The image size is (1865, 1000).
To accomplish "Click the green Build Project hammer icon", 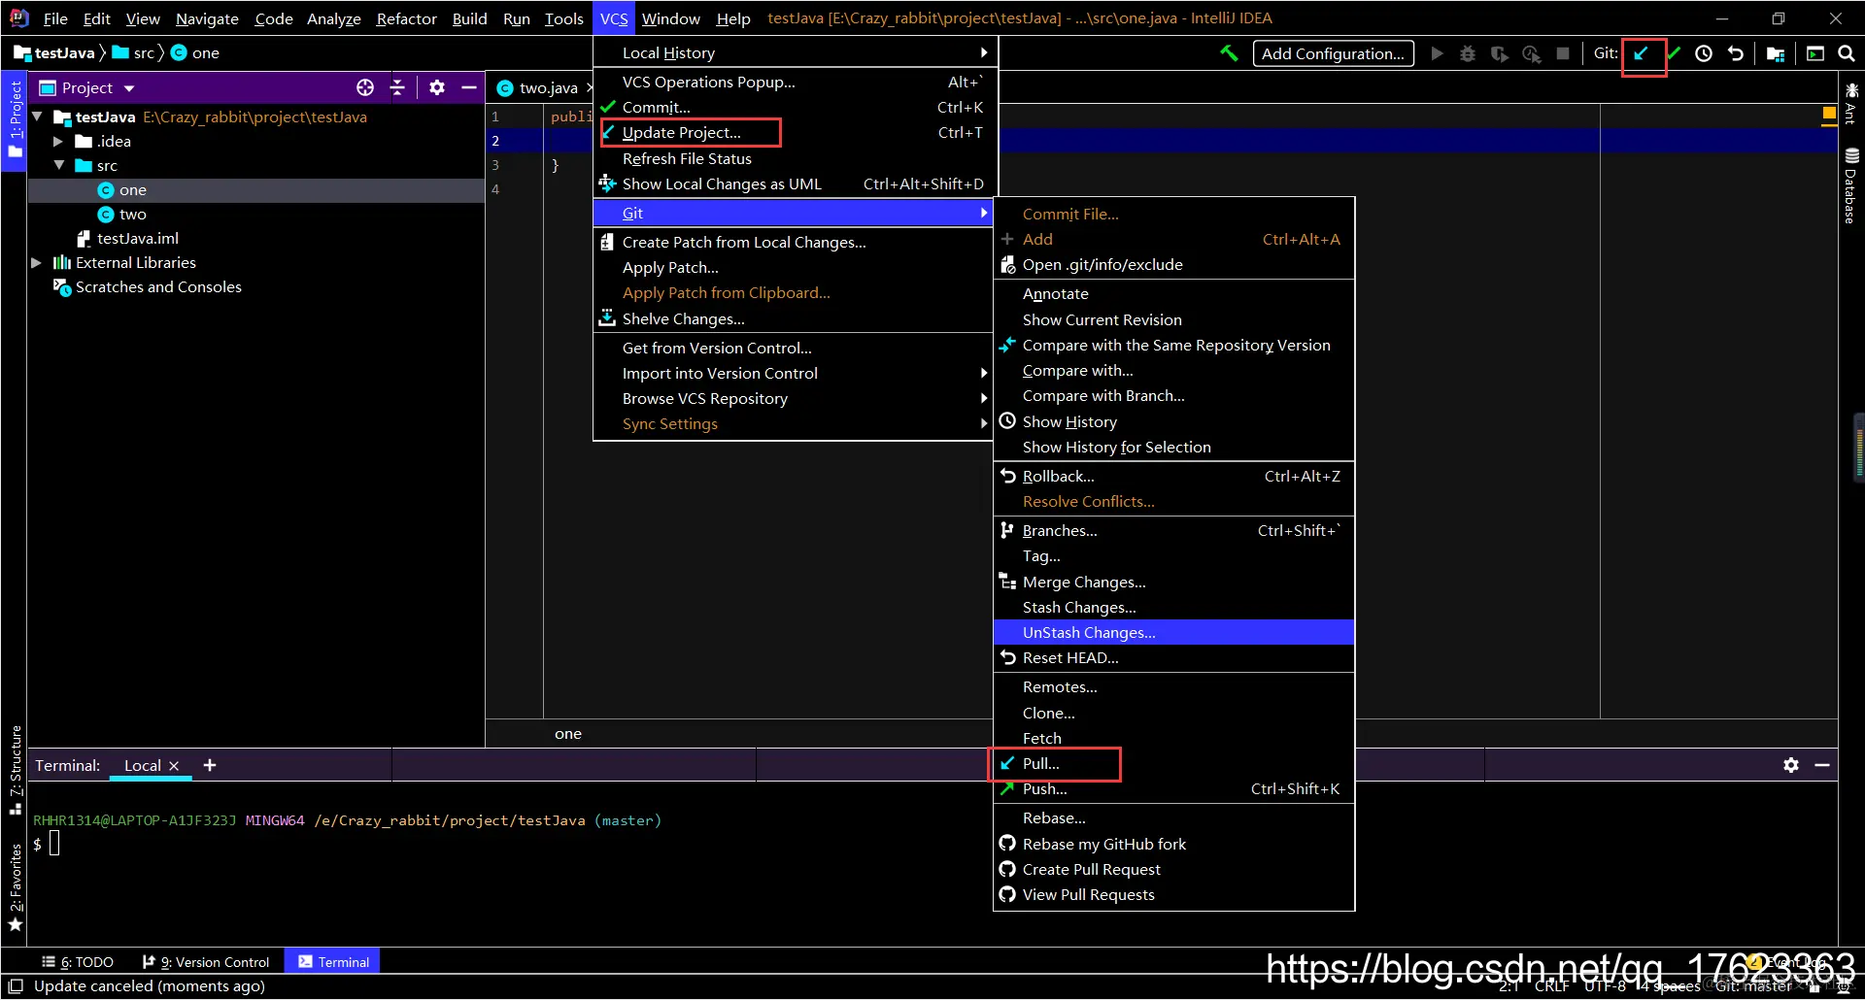I will [1229, 53].
